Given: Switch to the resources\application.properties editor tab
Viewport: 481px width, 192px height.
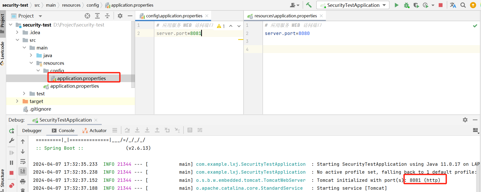Looking at the screenshot, I should [x=285, y=16].
